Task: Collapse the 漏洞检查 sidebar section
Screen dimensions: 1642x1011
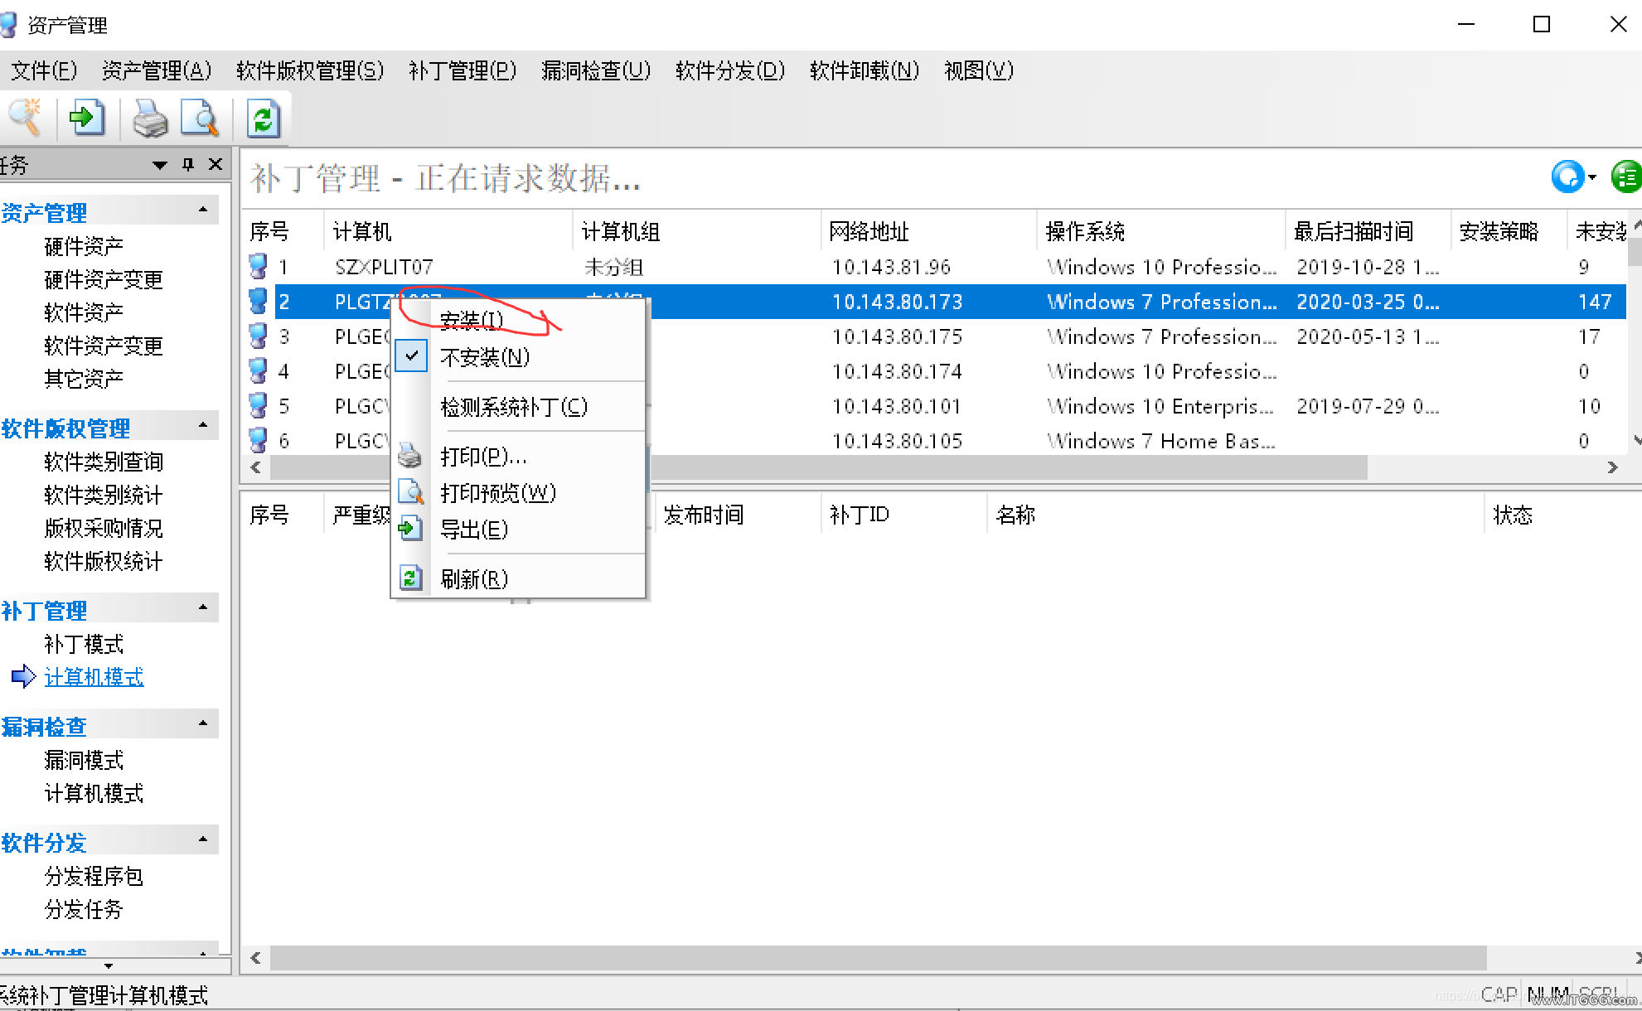Action: 203,723
